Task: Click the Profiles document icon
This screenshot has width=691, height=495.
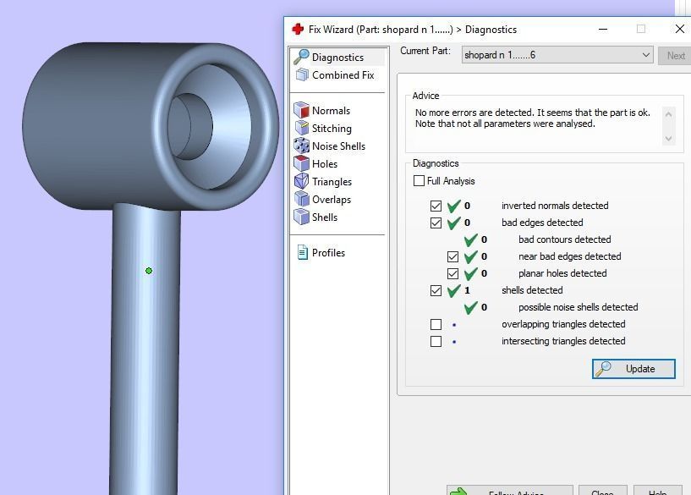Action: coord(302,252)
